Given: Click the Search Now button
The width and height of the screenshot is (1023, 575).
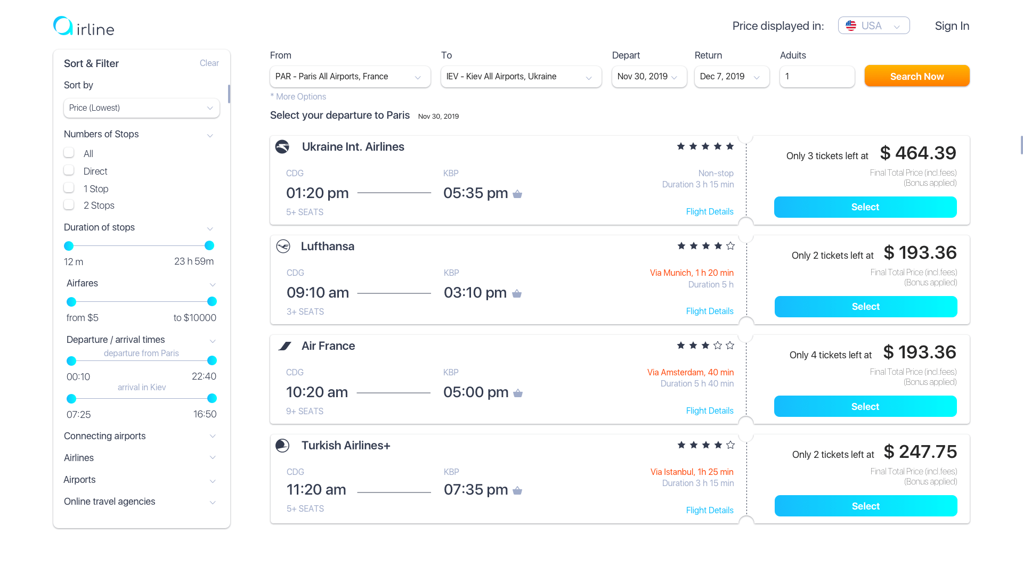Looking at the screenshot, I should [x=917, y=76].
